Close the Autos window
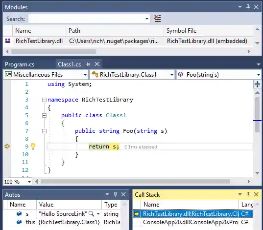 [123, 194]
